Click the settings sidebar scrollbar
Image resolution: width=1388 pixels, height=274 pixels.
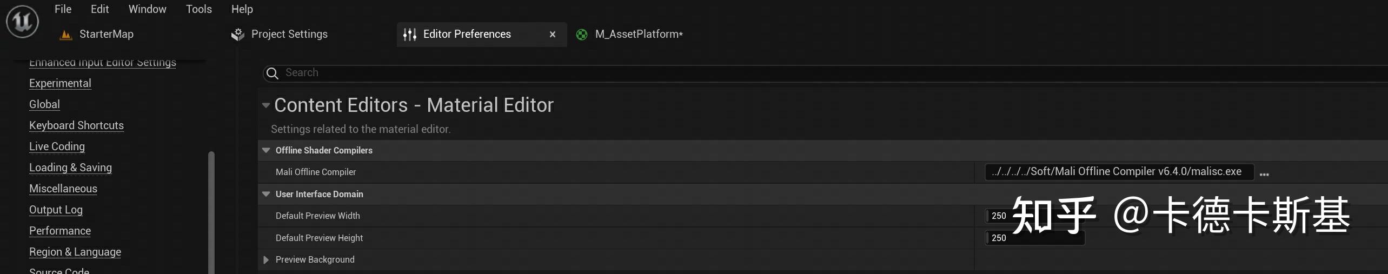tap(211, 212)
